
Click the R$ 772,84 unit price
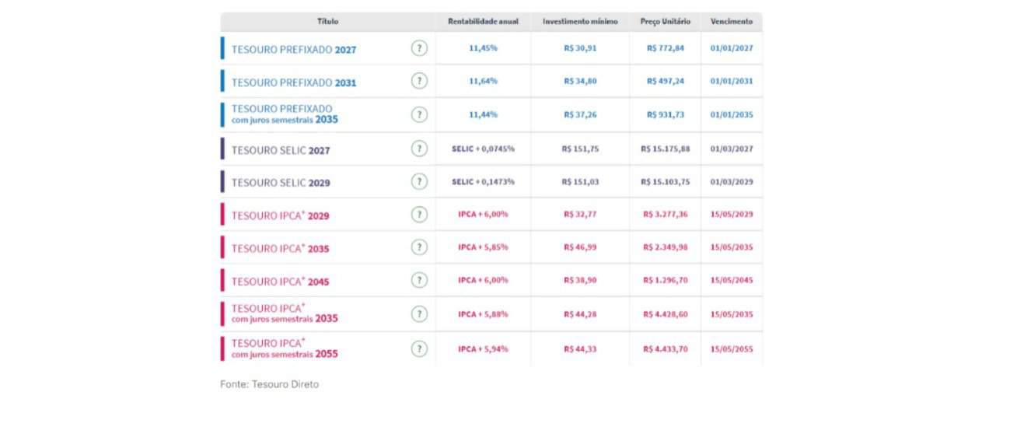tap(665, 48)
